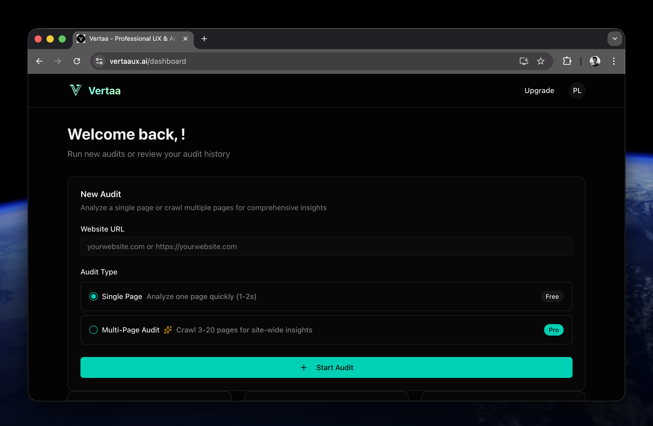Expand the tab search dropdown chevron
The height and width of the screenshot is (426, 653).
click(615, 39)
